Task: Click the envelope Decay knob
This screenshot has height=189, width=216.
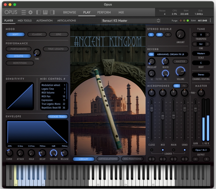Action: click(x=42, y=153)
